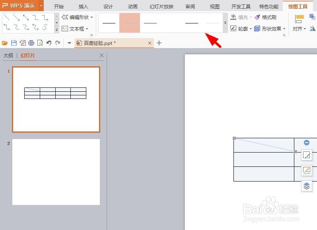Undo the last action

(49, 43)
